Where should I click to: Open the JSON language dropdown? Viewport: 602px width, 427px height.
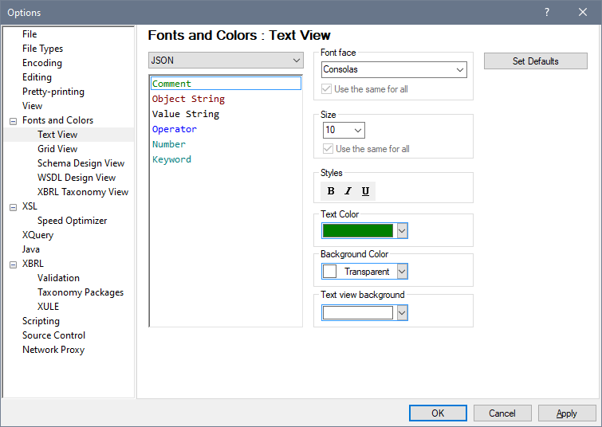pos(226,61)
